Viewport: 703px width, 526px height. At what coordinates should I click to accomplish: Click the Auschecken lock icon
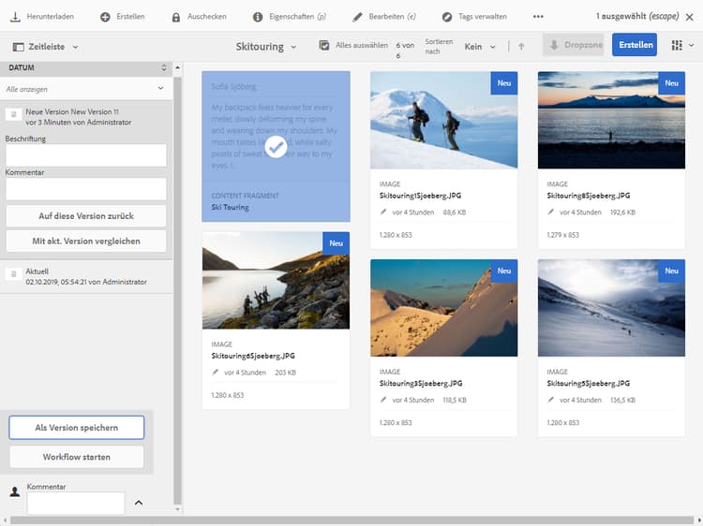176,17
